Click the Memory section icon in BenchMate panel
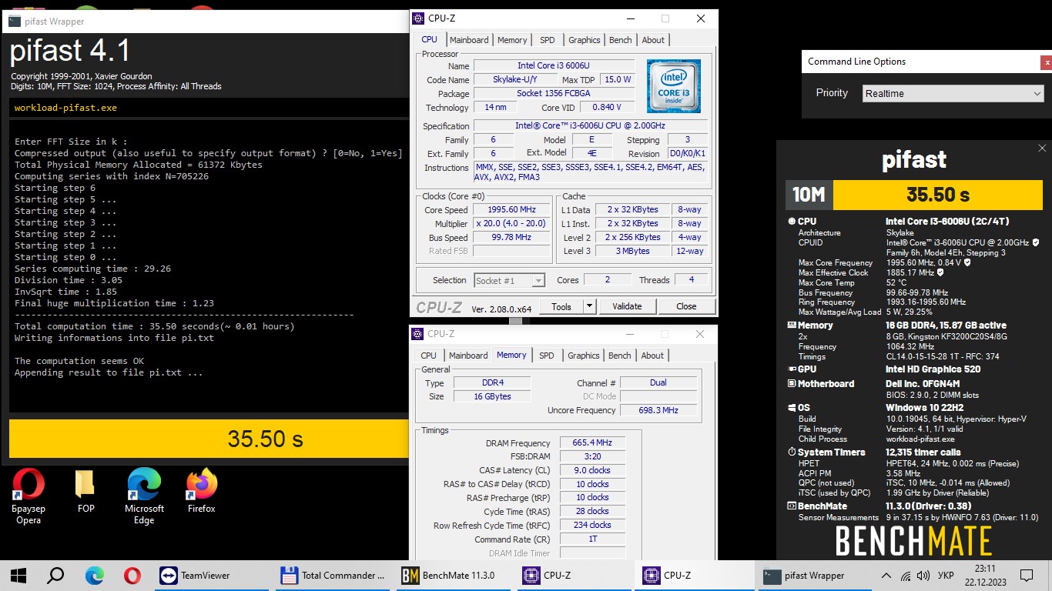 pos(792,326)
